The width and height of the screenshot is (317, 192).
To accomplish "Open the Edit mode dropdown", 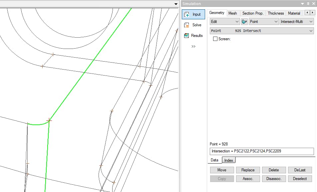I will pyautogui.click(x=225, y=21).
